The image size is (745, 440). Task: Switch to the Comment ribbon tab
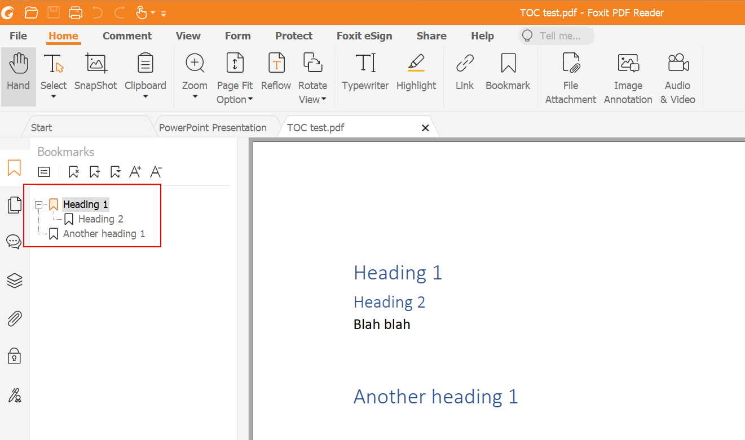pos(127,35)
